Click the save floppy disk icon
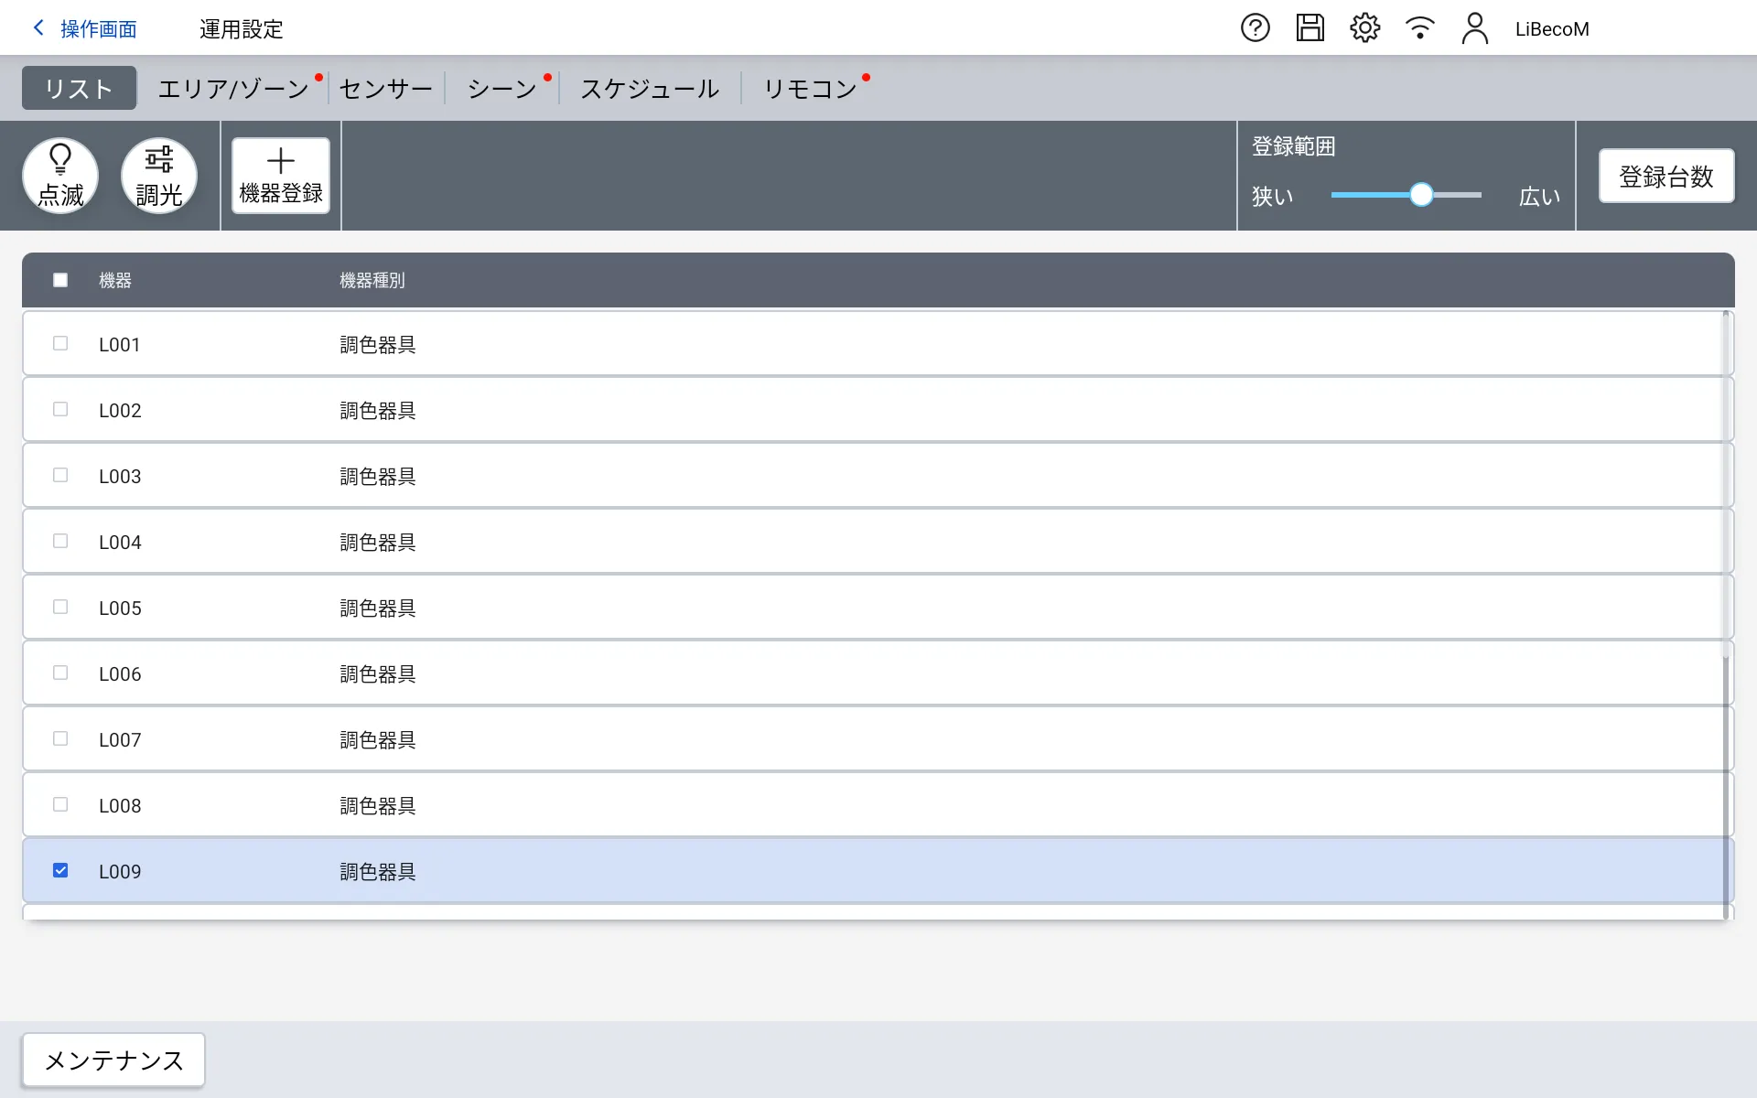The width and height of the screenshot is (1757, 1098). pos(1310,28)
